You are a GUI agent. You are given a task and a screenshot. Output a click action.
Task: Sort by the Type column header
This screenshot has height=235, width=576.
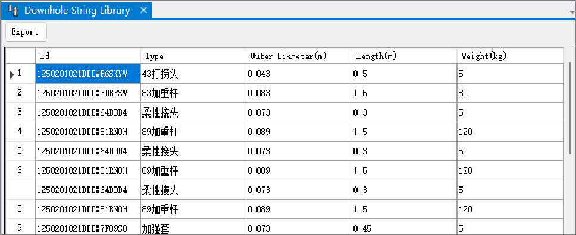point(193,56)
